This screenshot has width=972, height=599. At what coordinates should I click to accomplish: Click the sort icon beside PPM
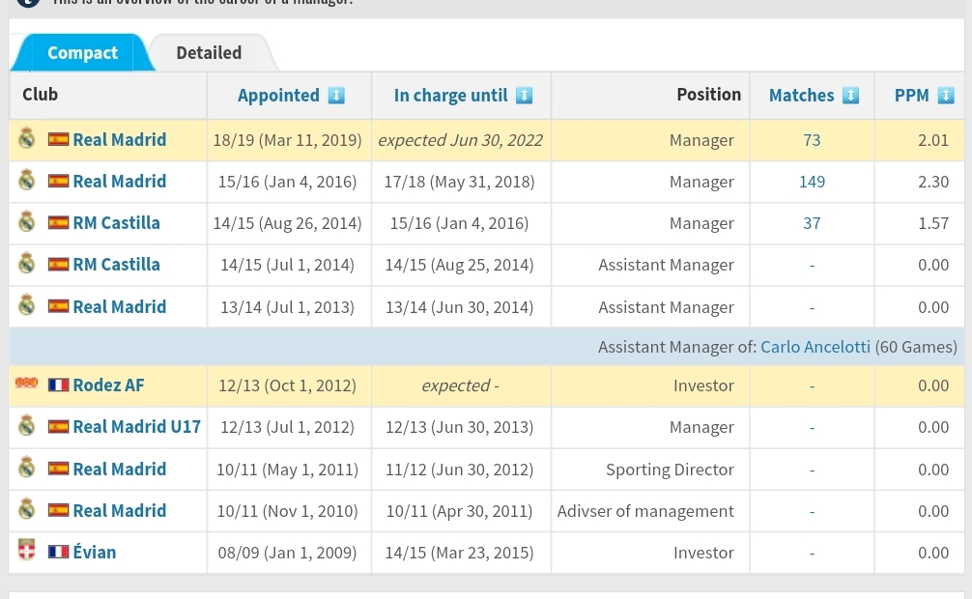pyautogui.click(x=945, y=96)
